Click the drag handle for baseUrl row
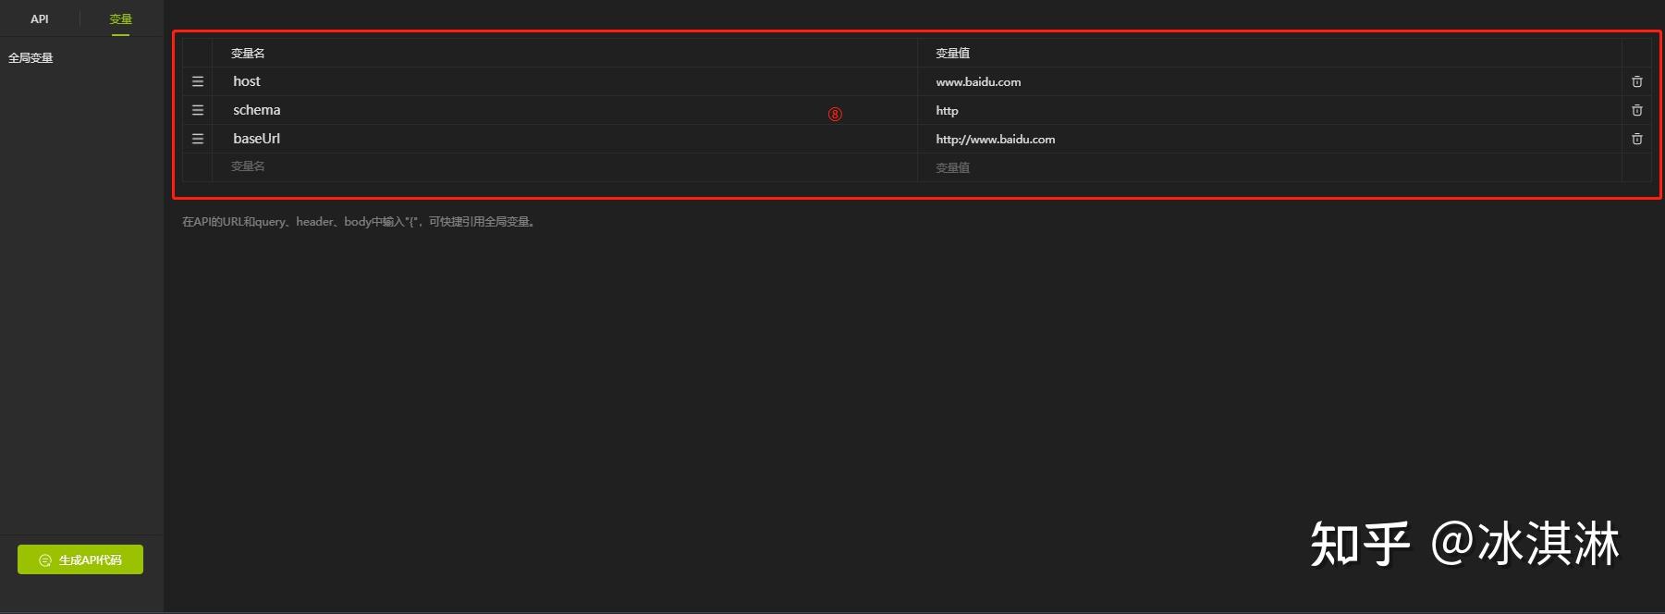The height and width of the screenshot is (614, 1665). click(197, 139)
